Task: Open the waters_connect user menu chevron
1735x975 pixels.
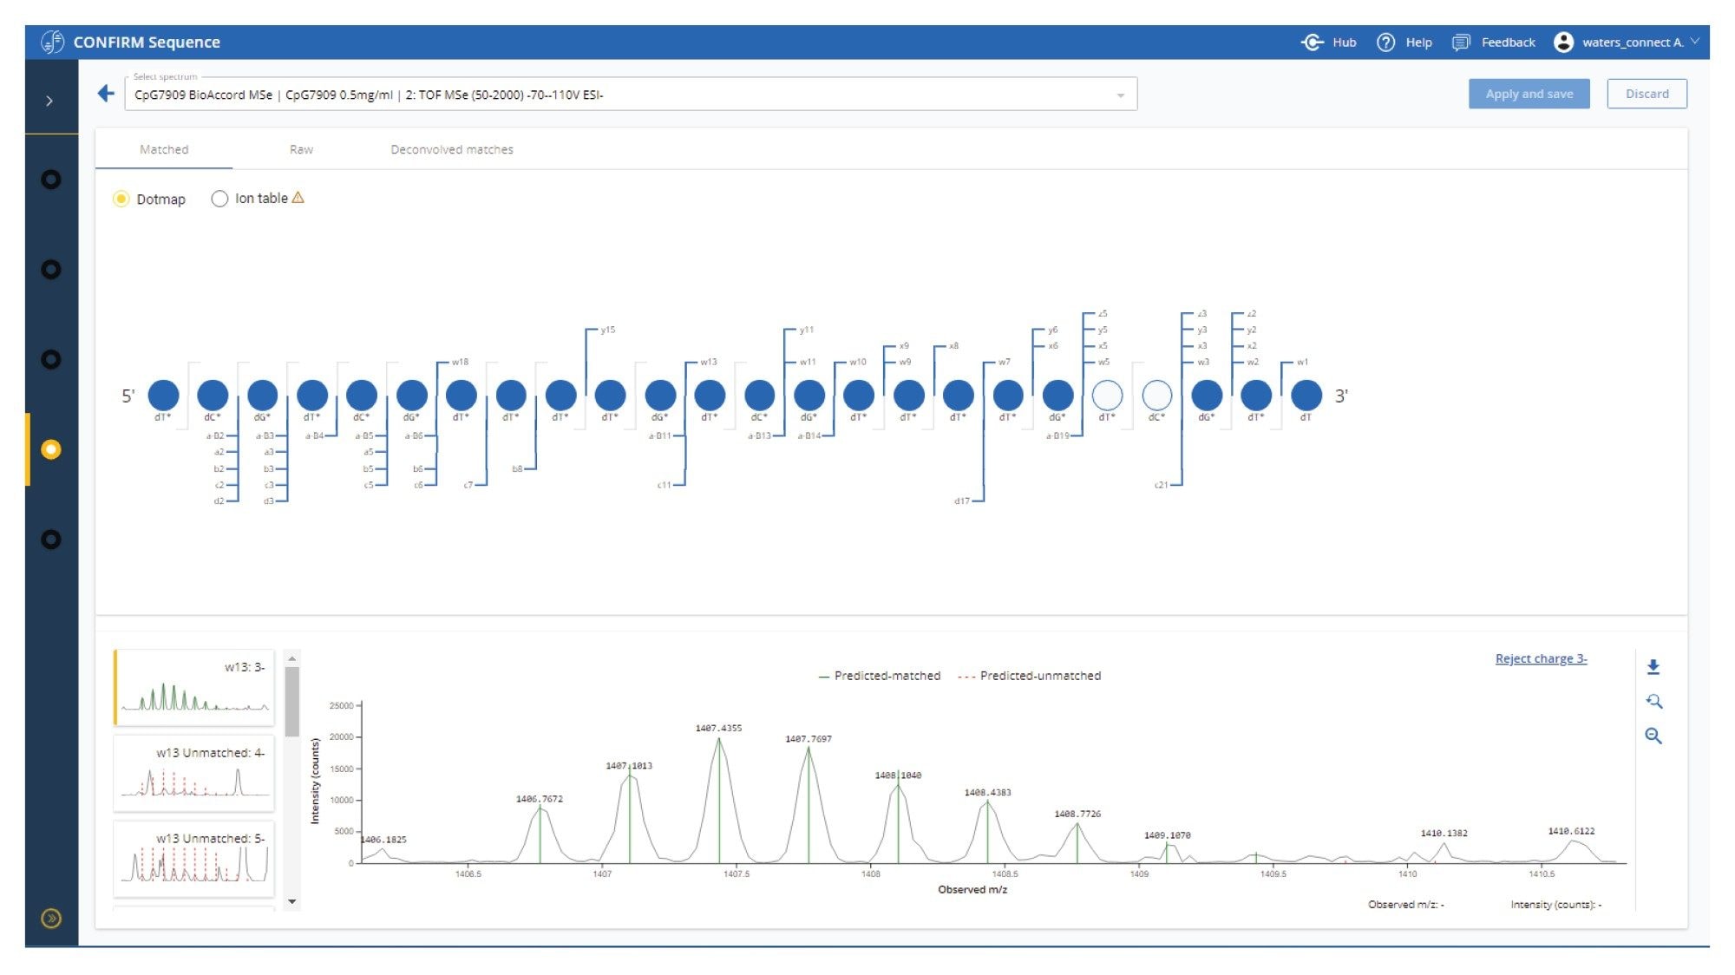Action: coord(1694,41)
